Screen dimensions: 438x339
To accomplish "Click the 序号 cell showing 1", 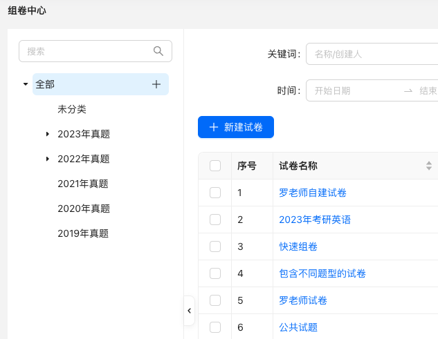I will tap(239, 193).
